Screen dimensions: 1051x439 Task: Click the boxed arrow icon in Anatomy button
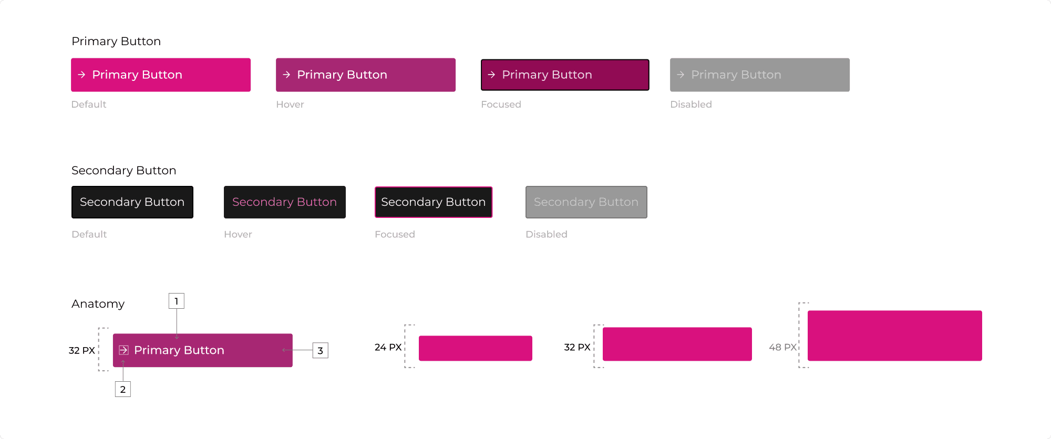tap(123, 350)
